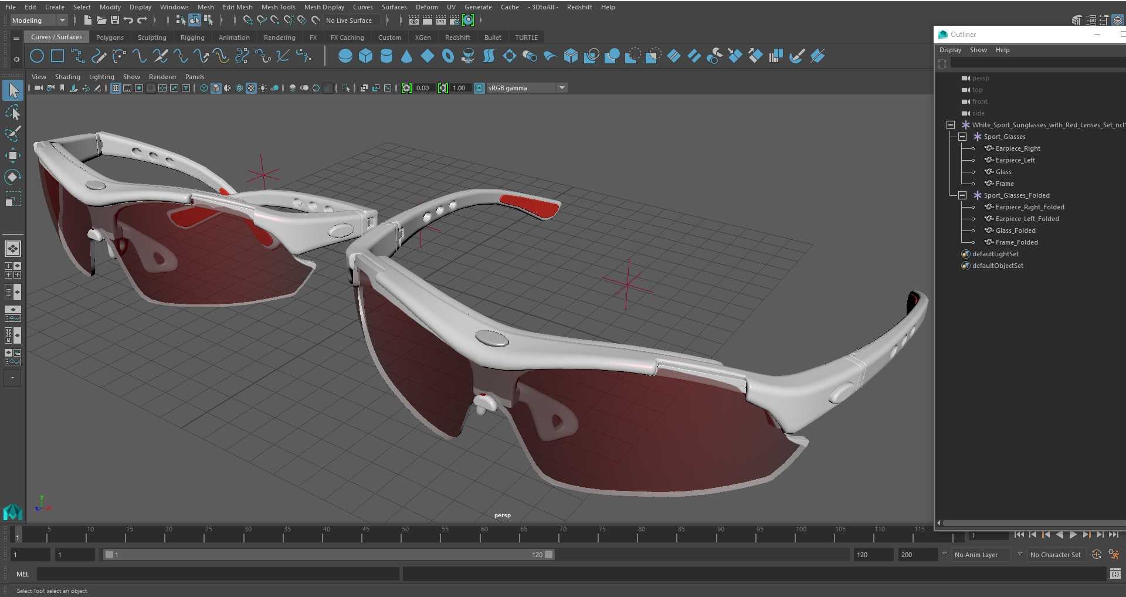1126x597 pixels.
Task: Create a NURBS sphere from shelf
Action: point(345,56)
